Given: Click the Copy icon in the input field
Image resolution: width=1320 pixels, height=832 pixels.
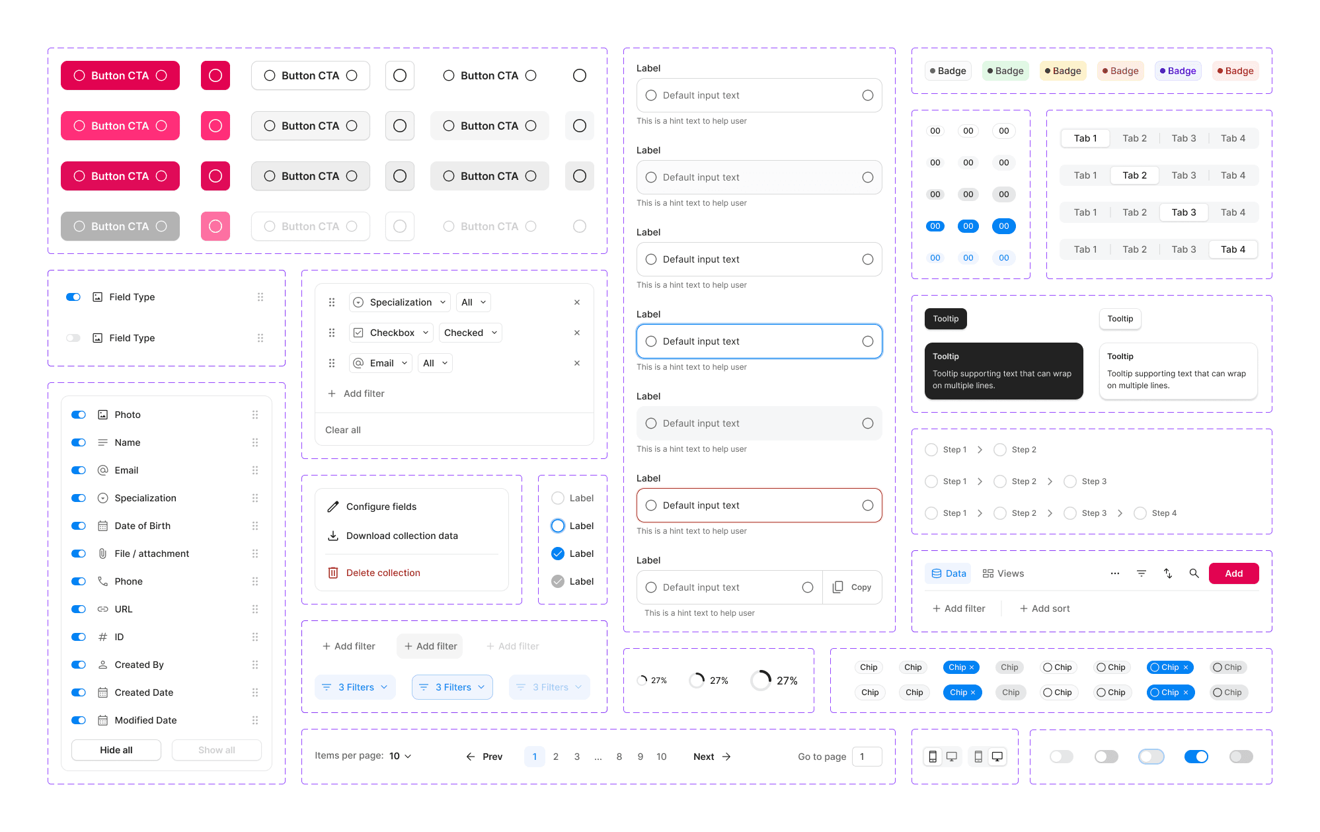Looking at the screenshot, I should pos(837,587).
